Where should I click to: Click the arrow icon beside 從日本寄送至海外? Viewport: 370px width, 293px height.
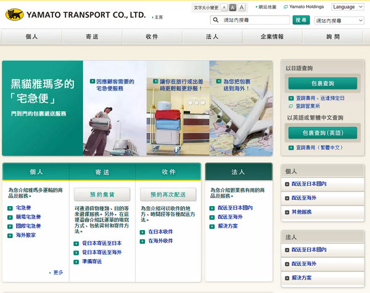[76, 253]
